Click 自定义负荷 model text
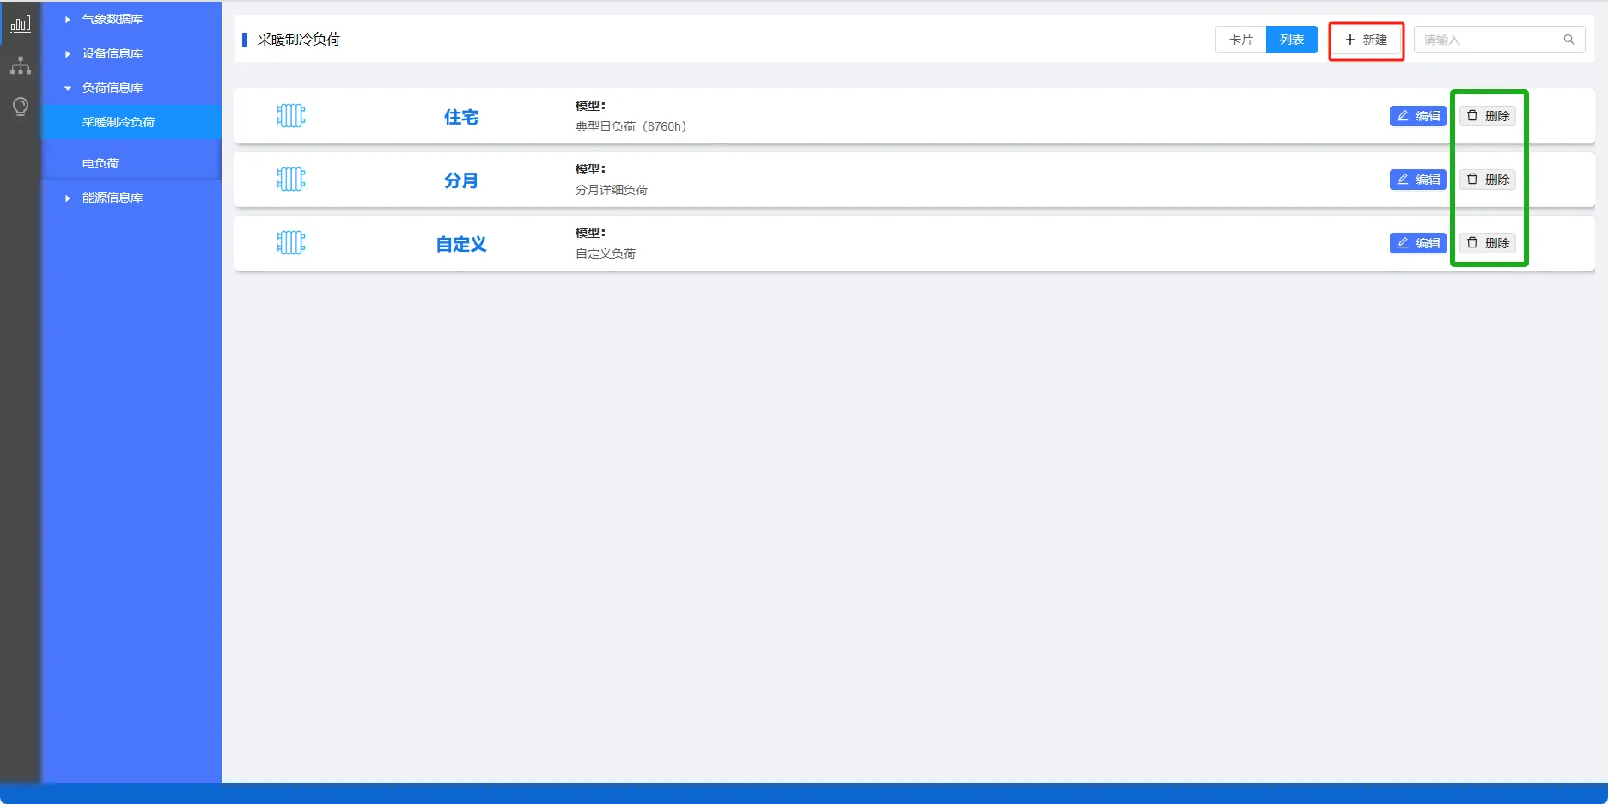This screenshot has width=1608, height=804. (606, 253)
